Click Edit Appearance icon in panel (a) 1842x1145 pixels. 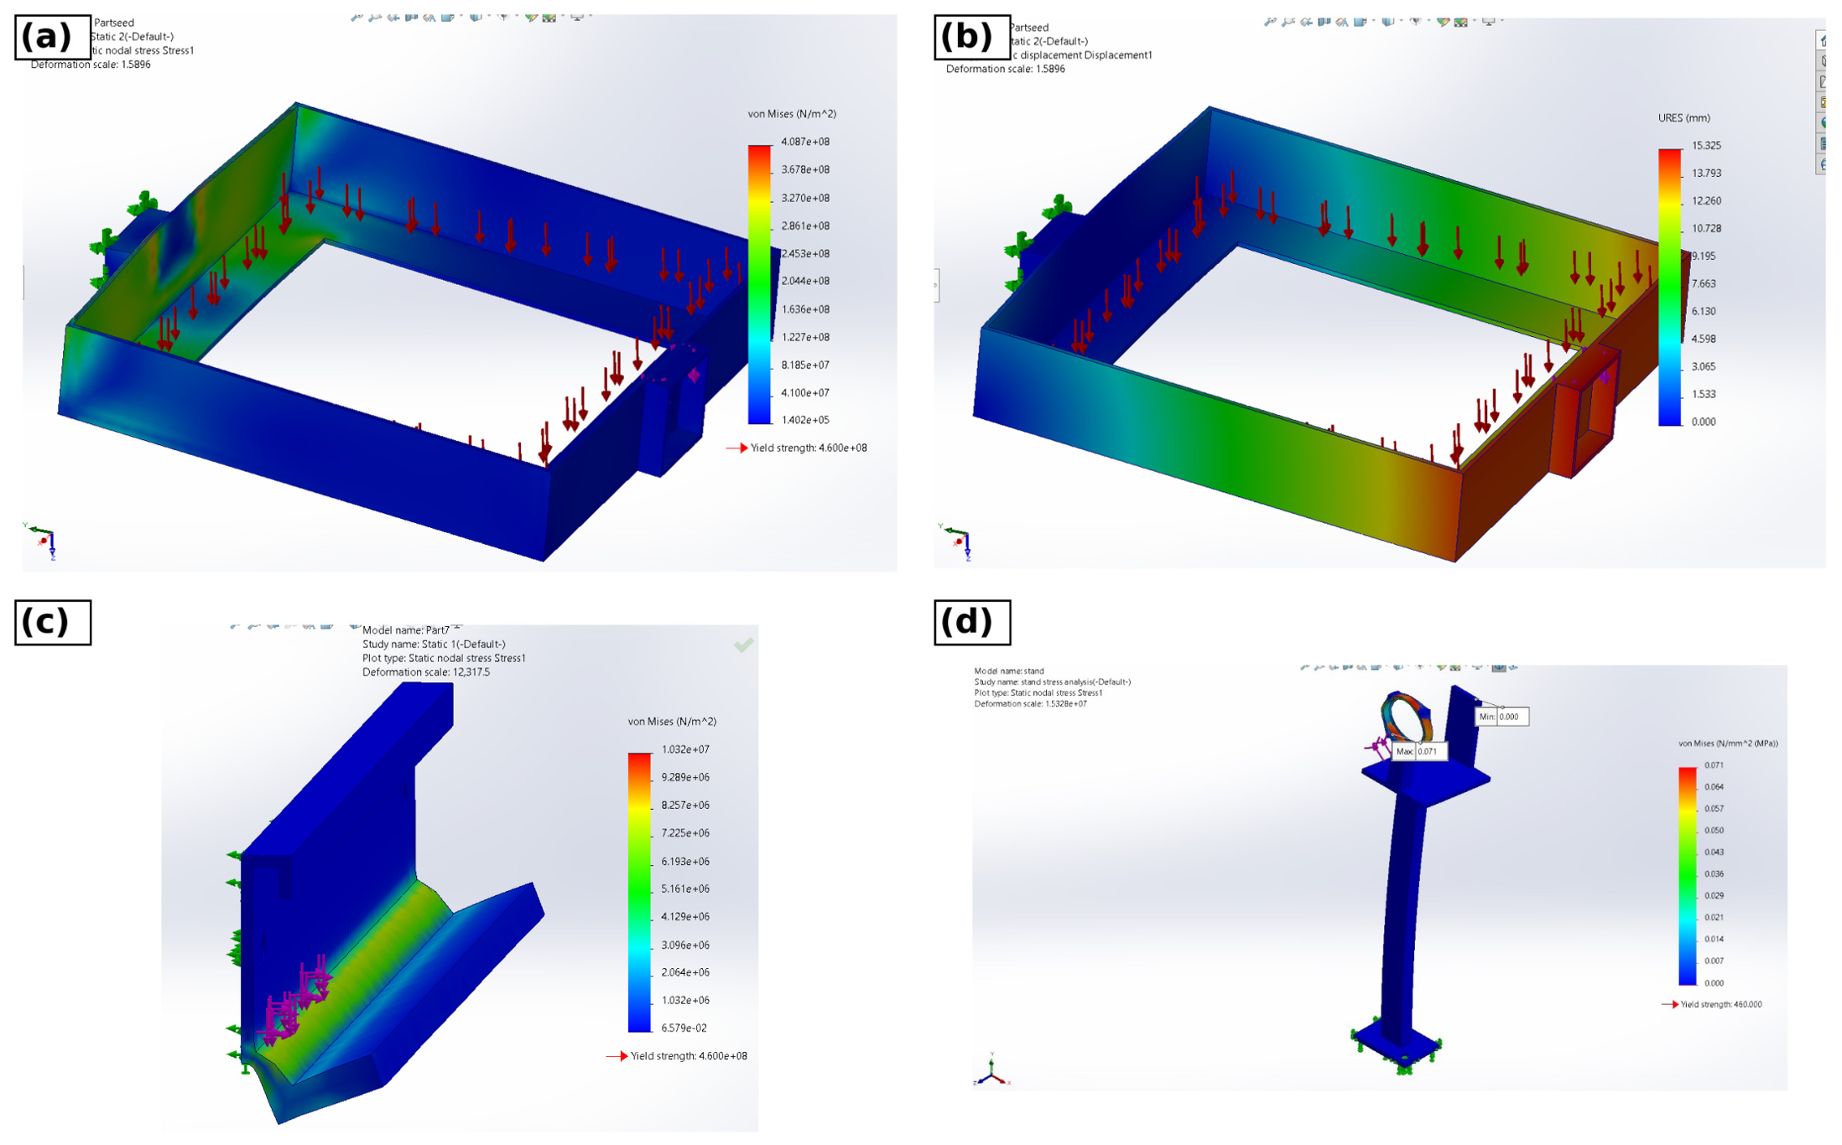coord(532,17)
